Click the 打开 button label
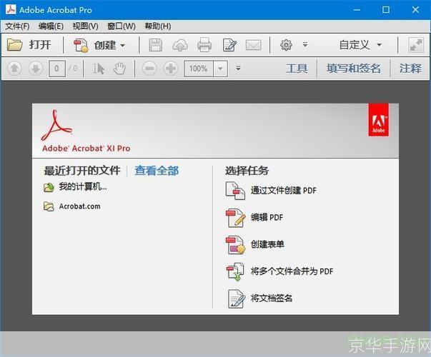This screenshot has height=357, width=431. click(40, 45)
